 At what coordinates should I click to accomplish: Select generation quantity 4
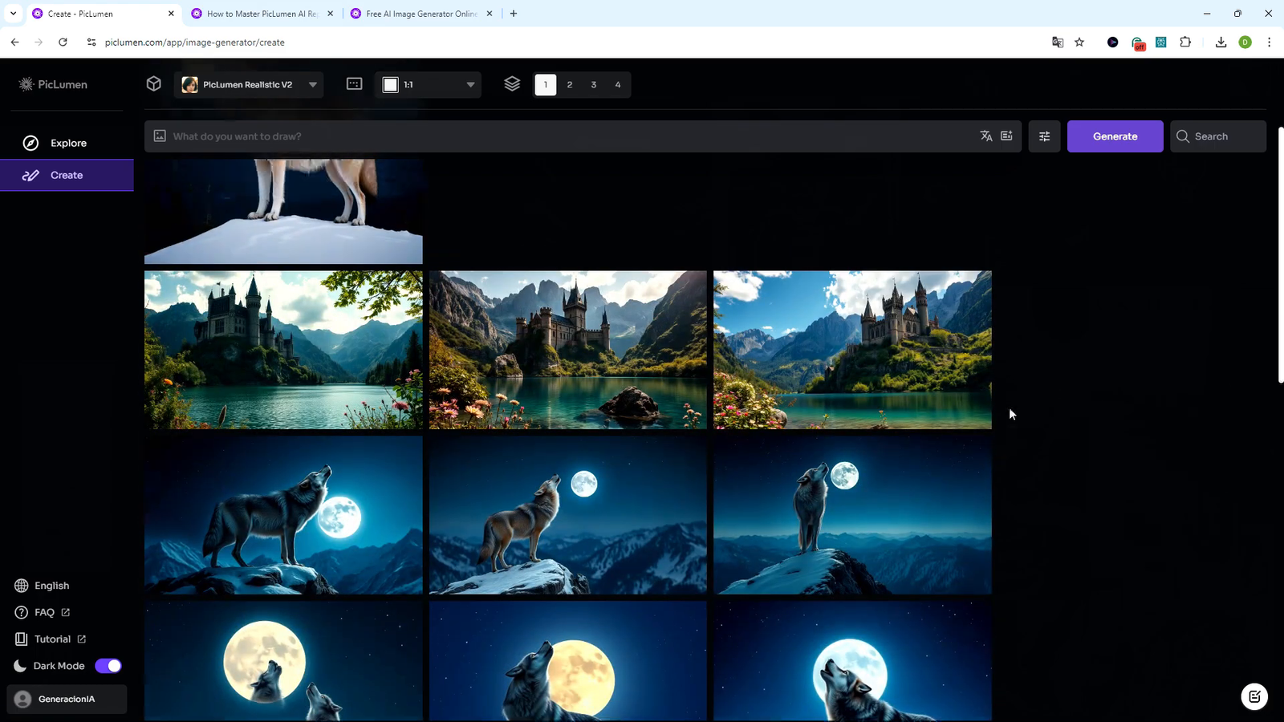617,83
